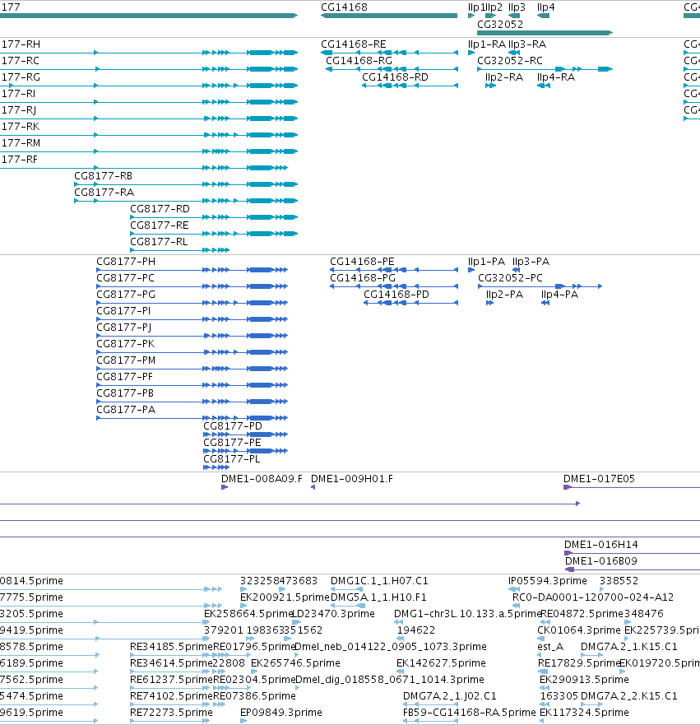Click feature DME1-008A09.F

(x=262, y=479)
